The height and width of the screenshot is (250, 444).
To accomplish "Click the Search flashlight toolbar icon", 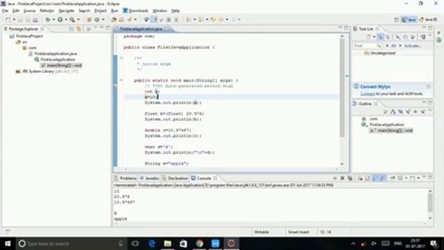I will 130,19.
